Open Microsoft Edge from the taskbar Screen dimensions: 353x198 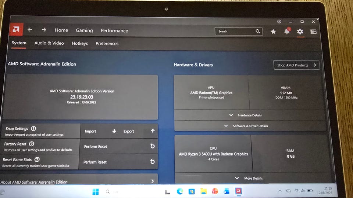[x=180, y=191]
